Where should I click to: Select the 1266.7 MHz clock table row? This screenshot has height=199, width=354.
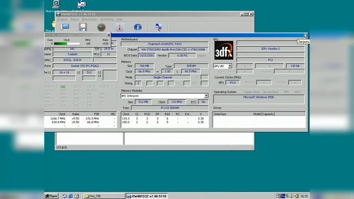(80, 118)
